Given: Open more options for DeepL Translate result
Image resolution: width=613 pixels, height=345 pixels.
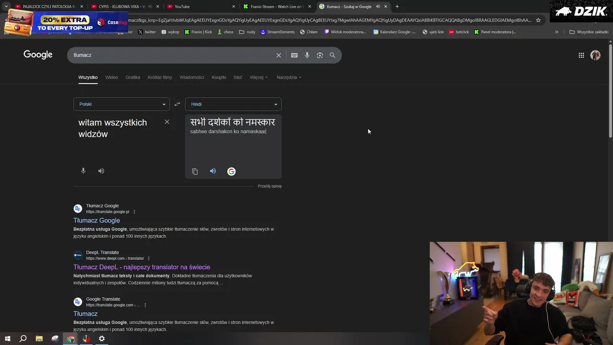Looking at the screenshot, I should click(148, 258).
